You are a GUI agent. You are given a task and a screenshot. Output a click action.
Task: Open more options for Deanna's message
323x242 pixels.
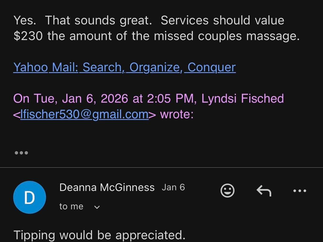(300, 190)
